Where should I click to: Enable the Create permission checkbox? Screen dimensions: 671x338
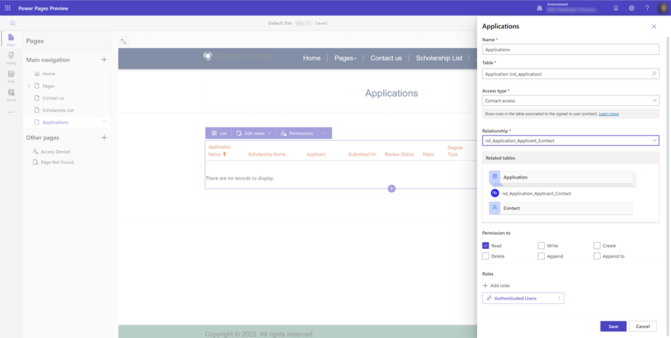point(597,245)
